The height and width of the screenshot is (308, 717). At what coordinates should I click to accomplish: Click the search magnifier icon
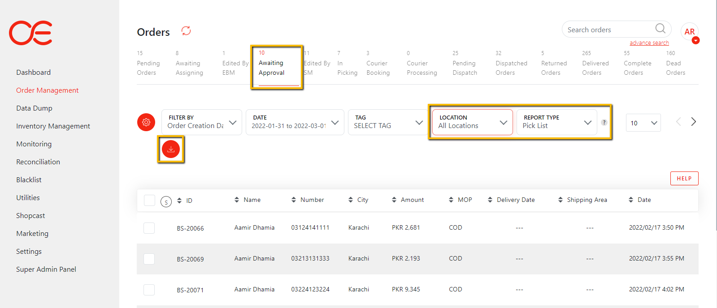tap(660, 29)
